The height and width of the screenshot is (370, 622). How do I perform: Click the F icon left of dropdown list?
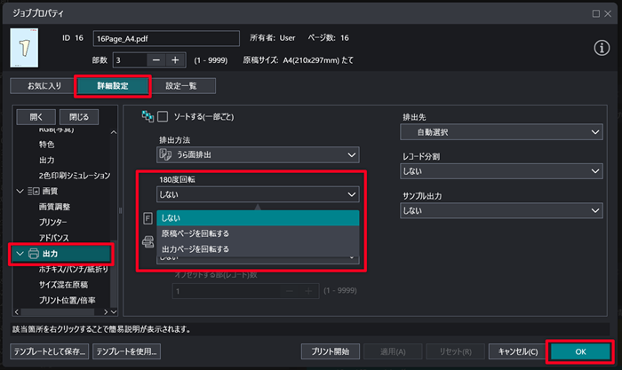[x=148, y=216]
